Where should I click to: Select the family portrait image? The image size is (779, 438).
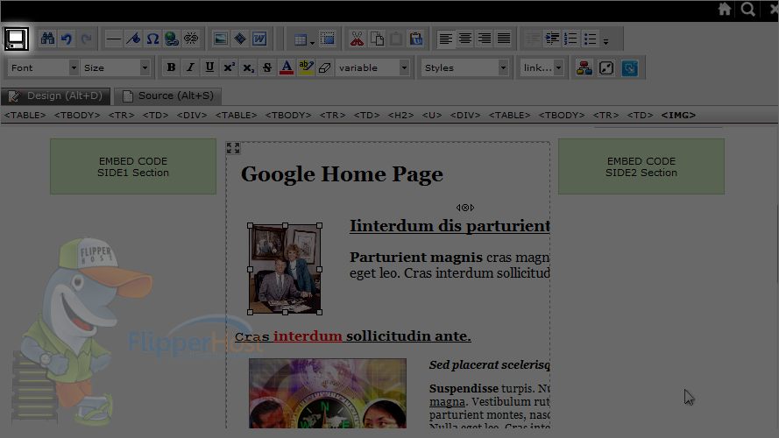[x=285, y=269]
